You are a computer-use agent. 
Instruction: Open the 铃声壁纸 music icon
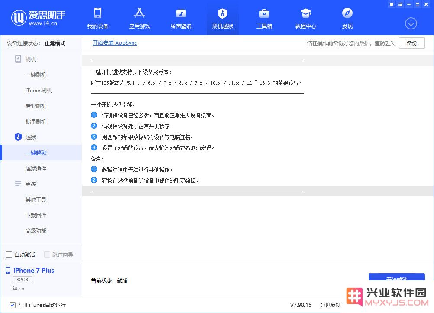click(x=181, y=13)
